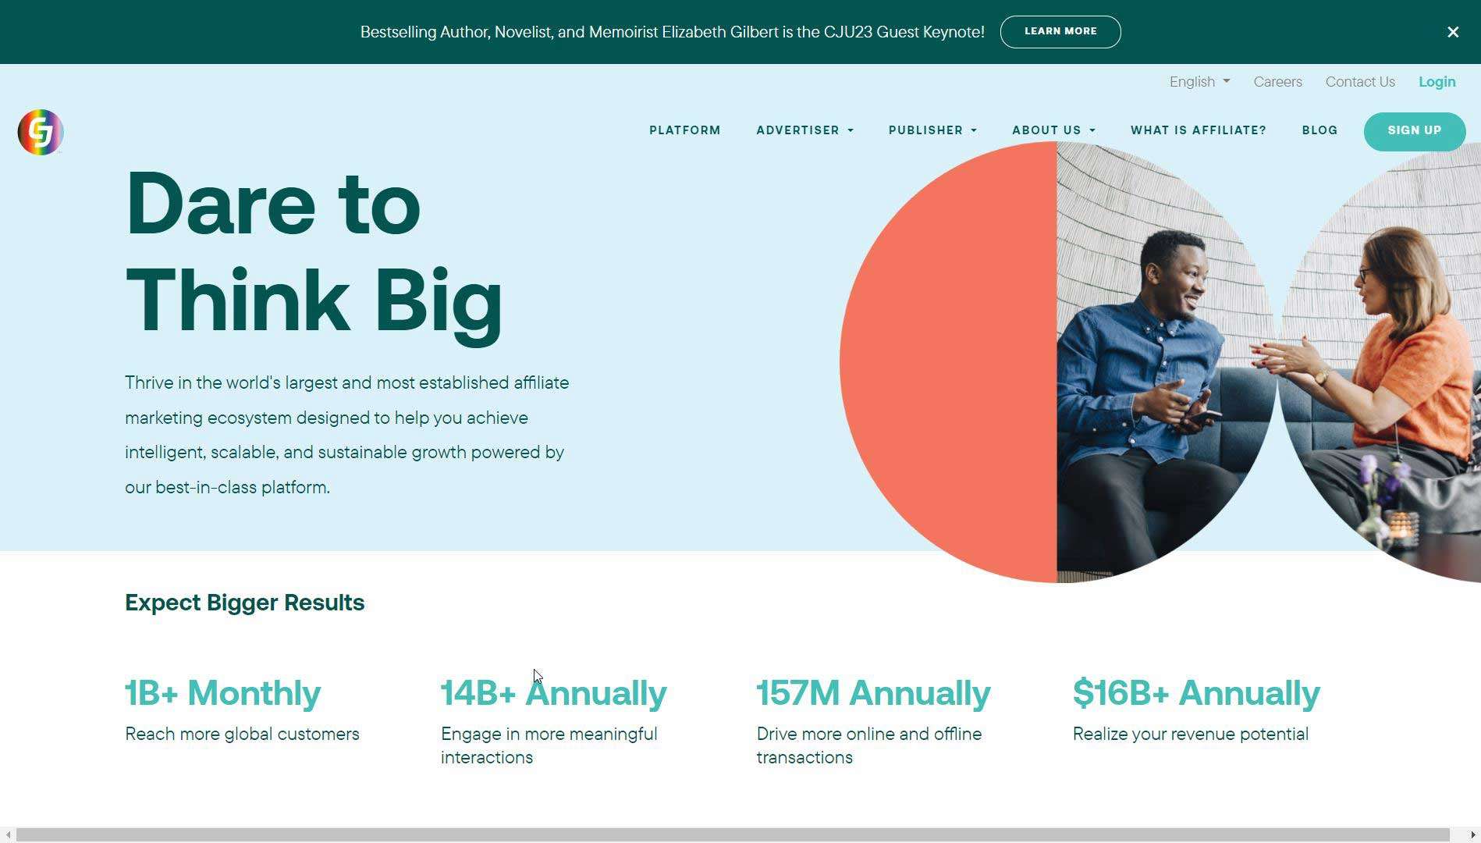Click the 1B+ Monthly statistic

[x=223, y=693]
